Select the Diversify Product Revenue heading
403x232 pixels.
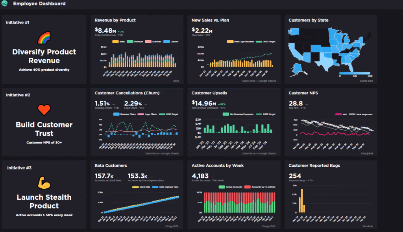(x=44, y=56)
